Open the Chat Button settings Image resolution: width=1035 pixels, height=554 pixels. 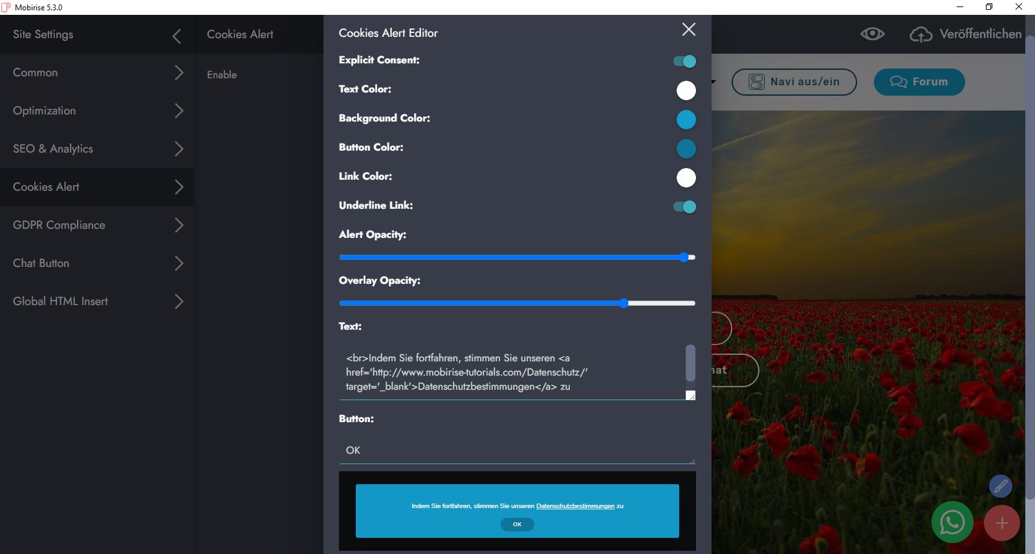(x=97, y=264)
